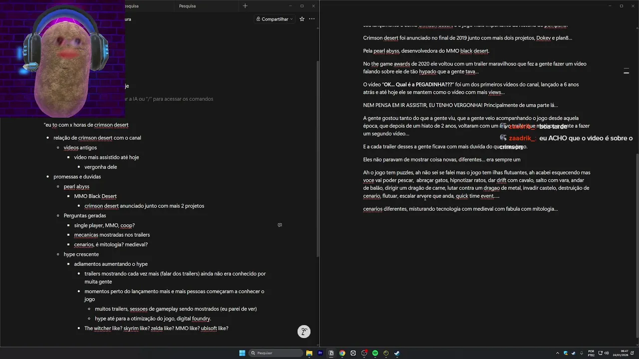Click the bullet 'The witcher like? skyrim like?'
Viewport: 639px width, 359px height.
(x=156, y=328)
